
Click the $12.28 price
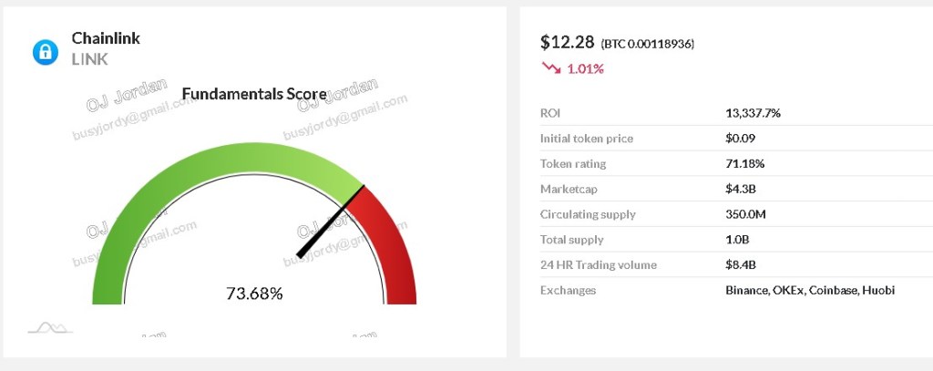pos(567,42)
